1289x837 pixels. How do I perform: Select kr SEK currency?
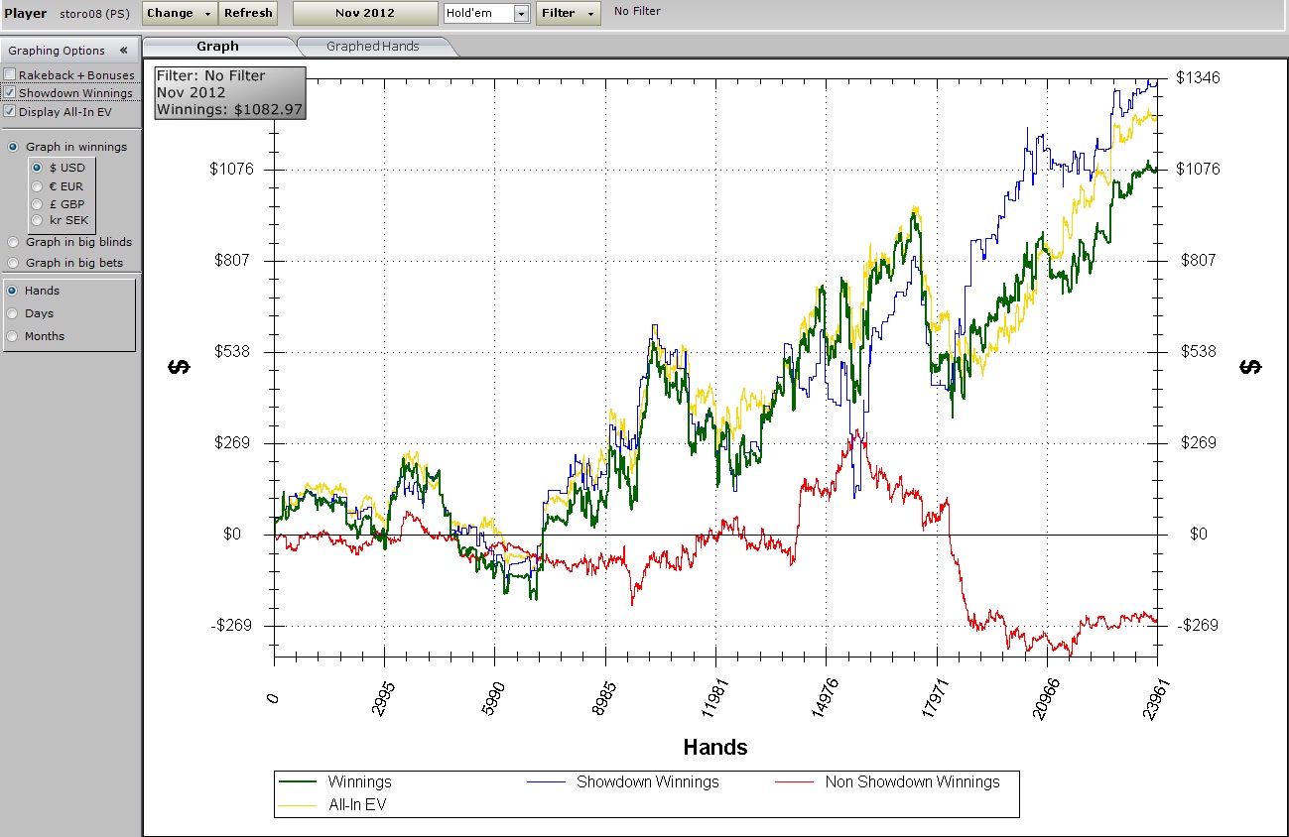37,220
